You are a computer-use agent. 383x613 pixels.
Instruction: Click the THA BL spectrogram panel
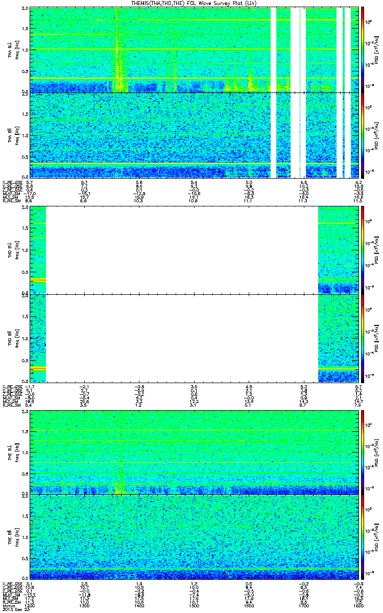(x=194, y=50)
